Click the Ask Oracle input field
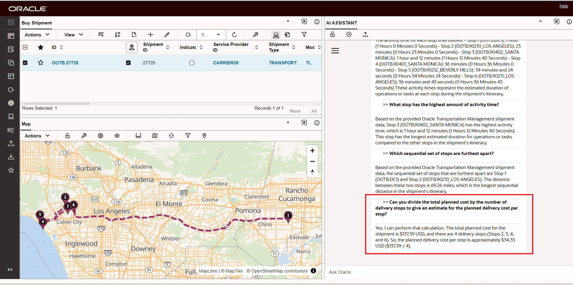The image size is (573, 285). click(449, 272)
